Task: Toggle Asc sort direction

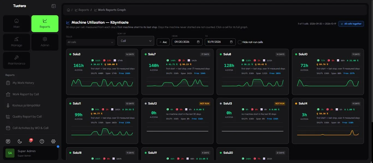Action: [163, 42]
